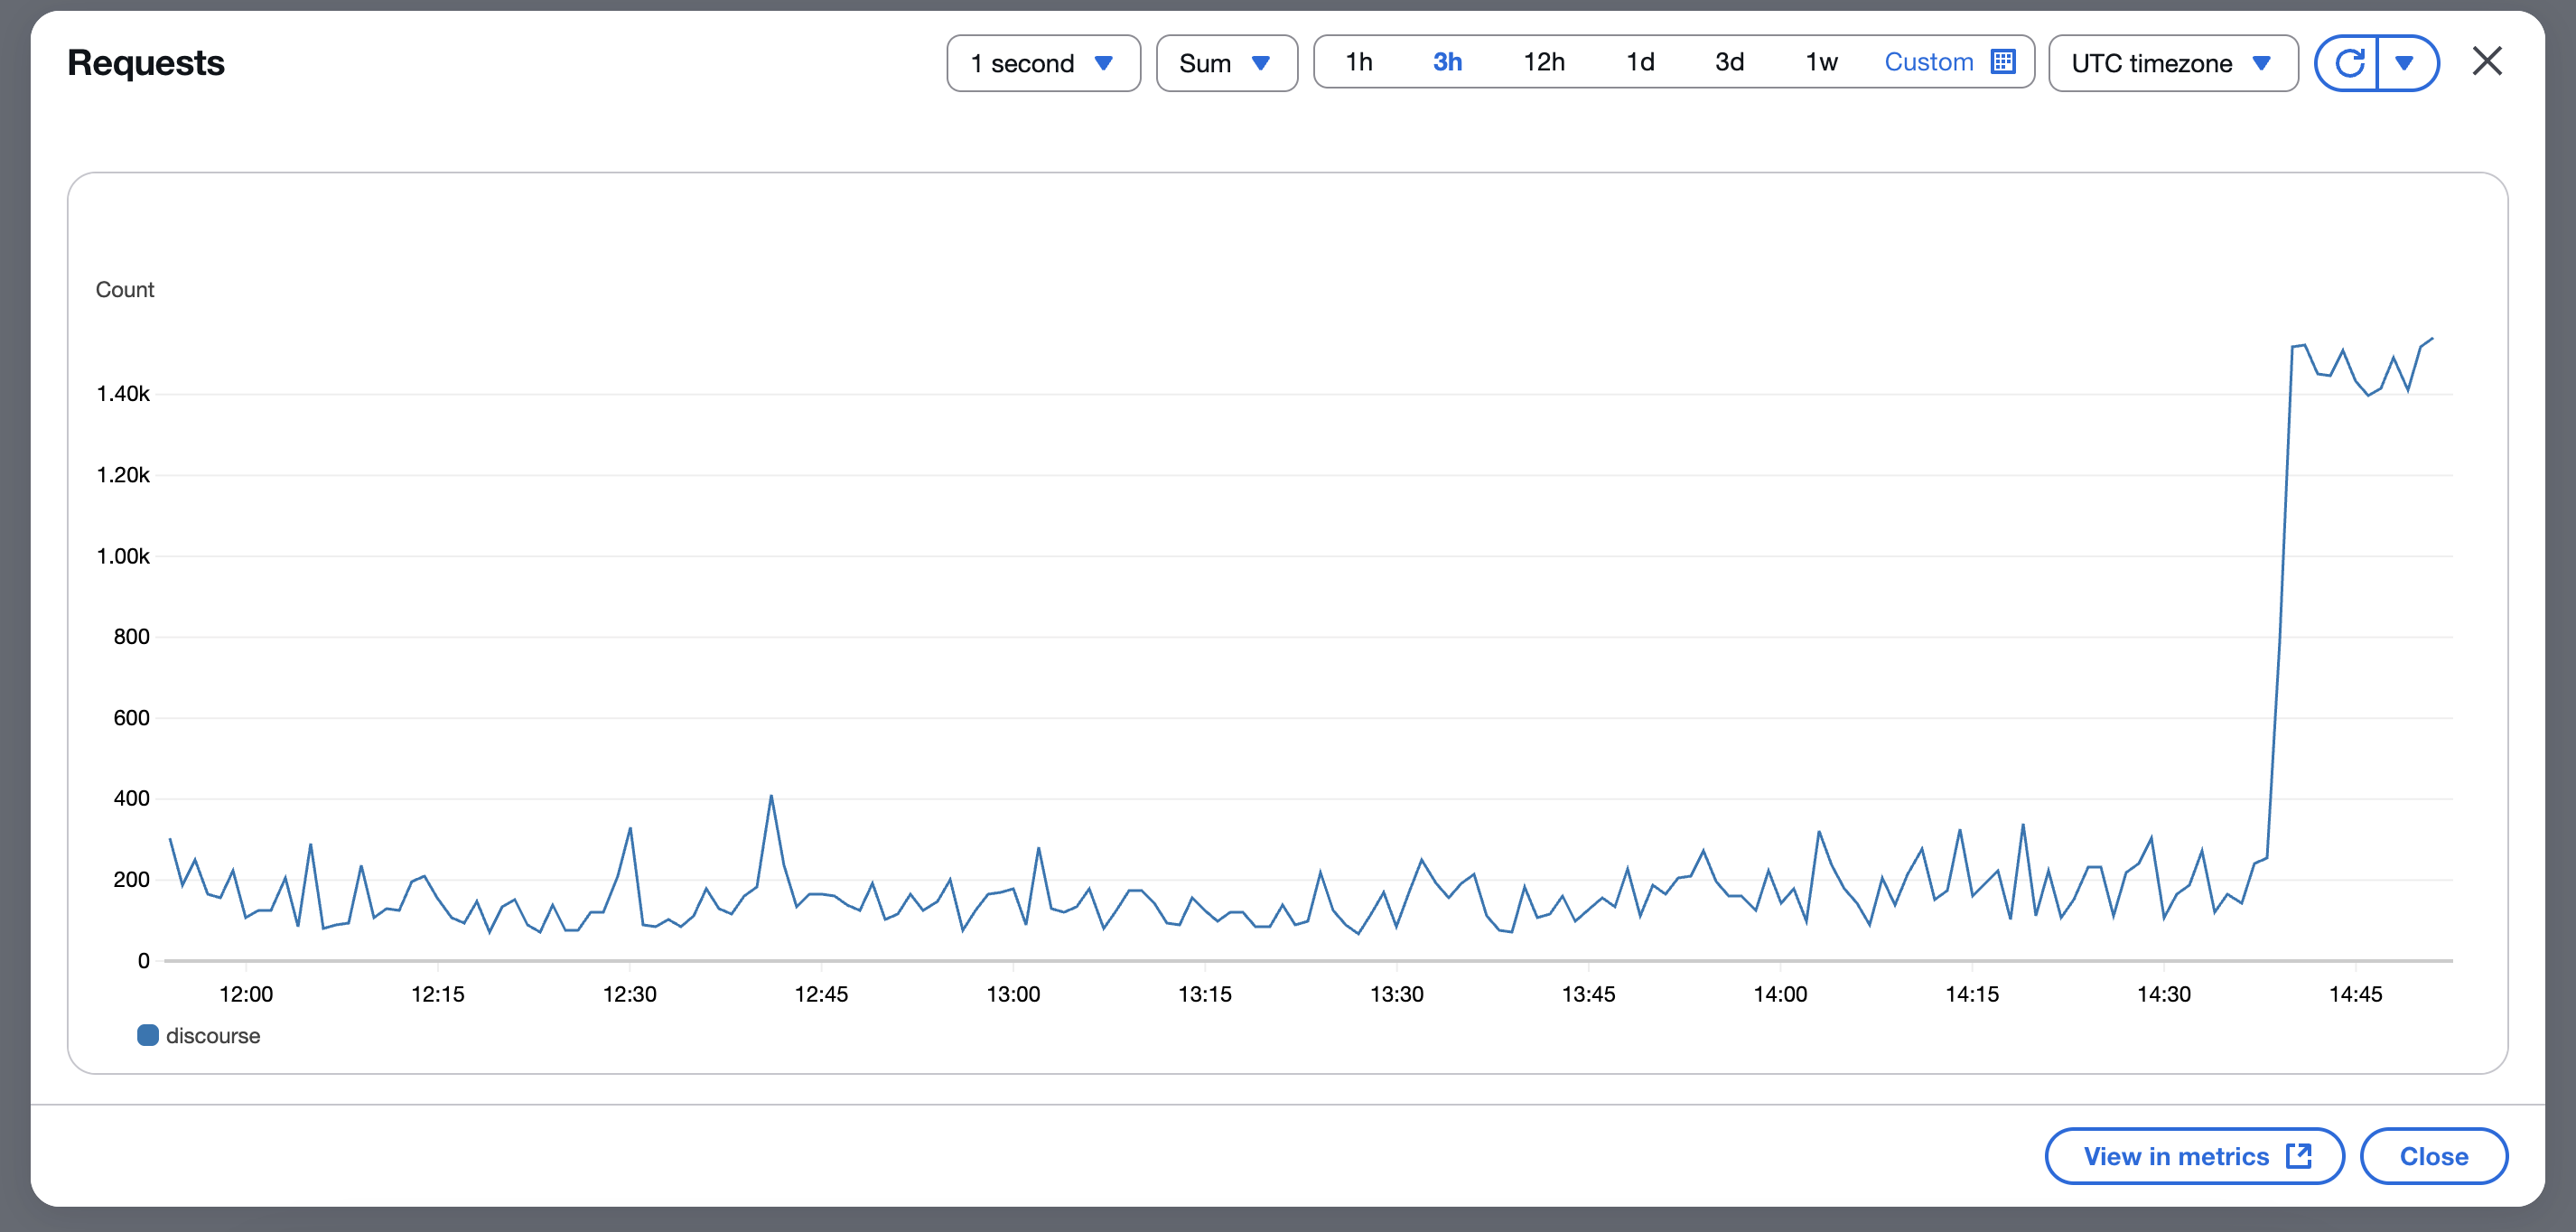Toggle the discourse legend color swatch

[148, 1035]
